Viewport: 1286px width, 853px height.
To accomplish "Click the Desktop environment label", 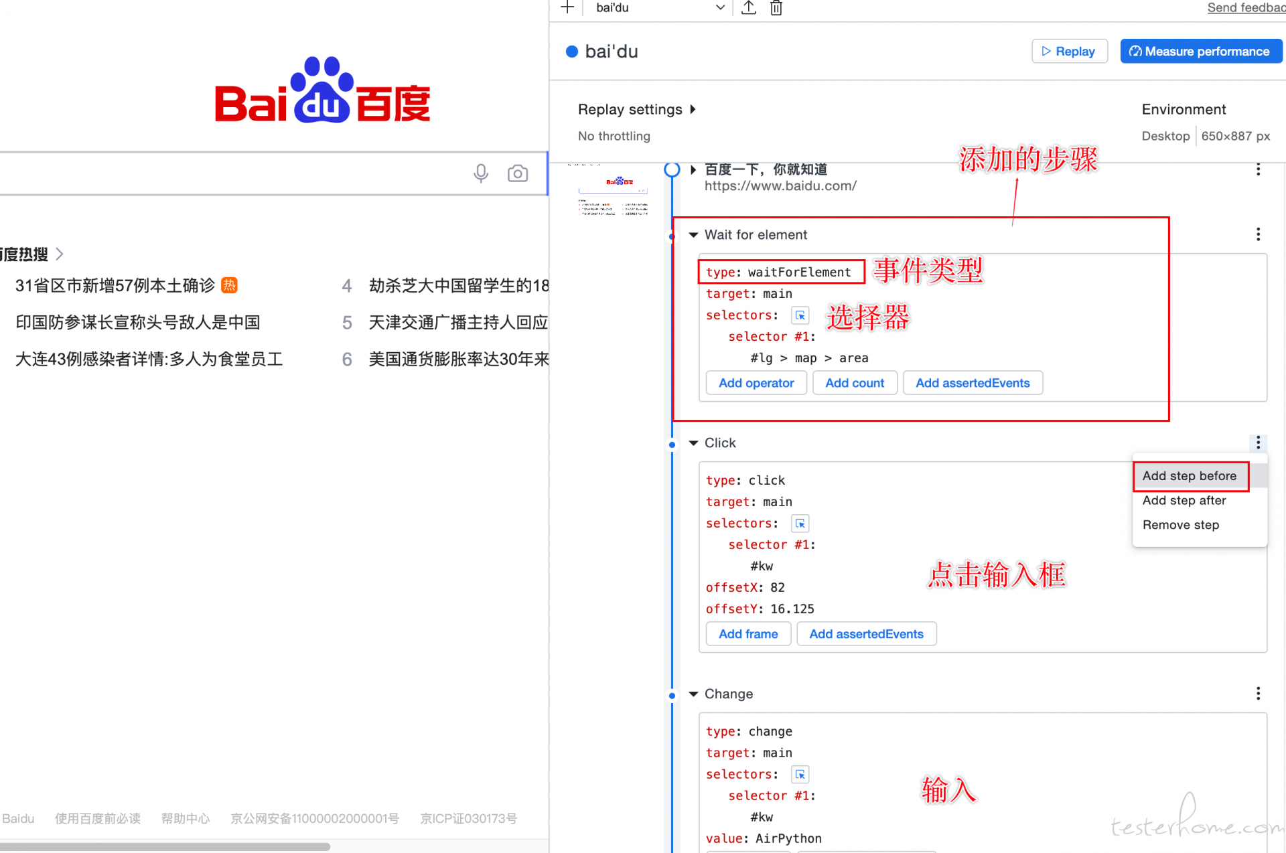I will pos(1165,136).
